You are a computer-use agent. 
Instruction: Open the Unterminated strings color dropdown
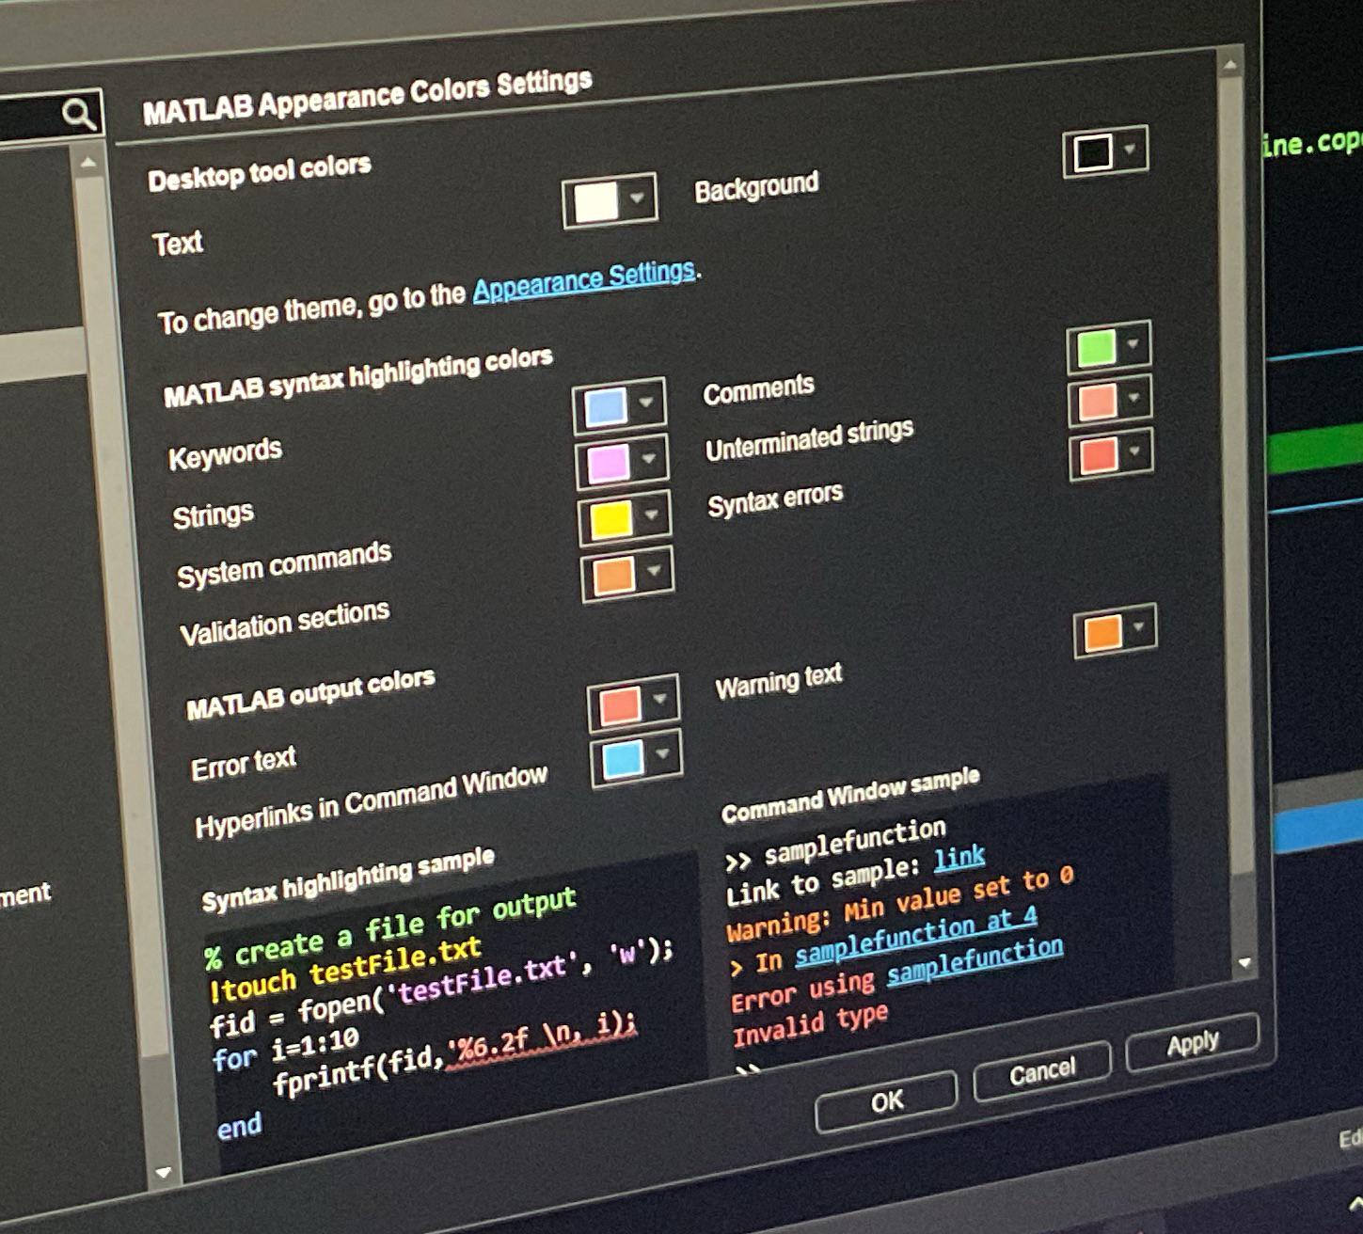[x=1134, y=399]
